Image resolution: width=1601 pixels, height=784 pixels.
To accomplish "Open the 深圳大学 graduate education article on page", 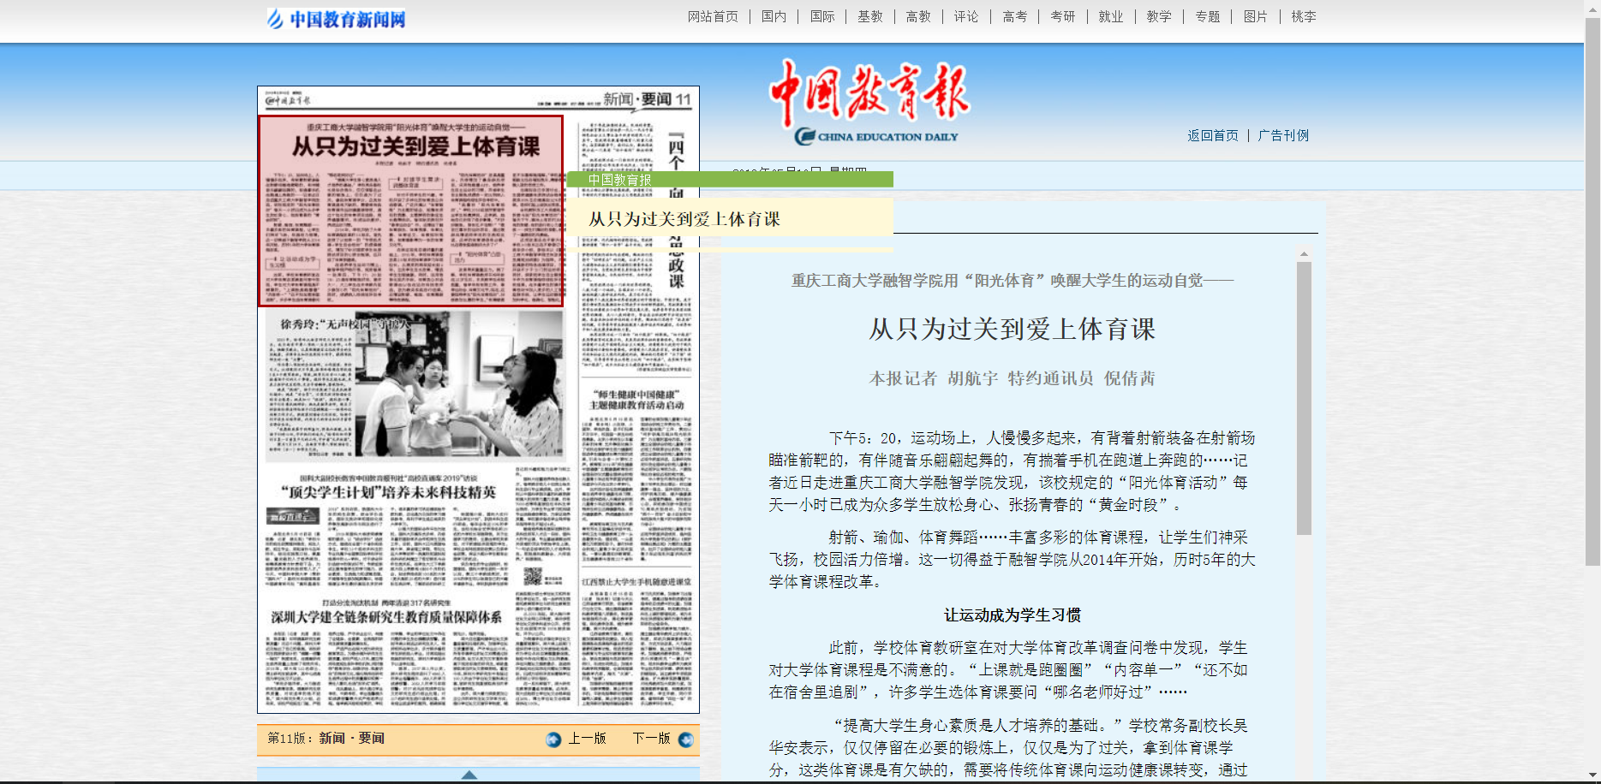I will point(386,617).
